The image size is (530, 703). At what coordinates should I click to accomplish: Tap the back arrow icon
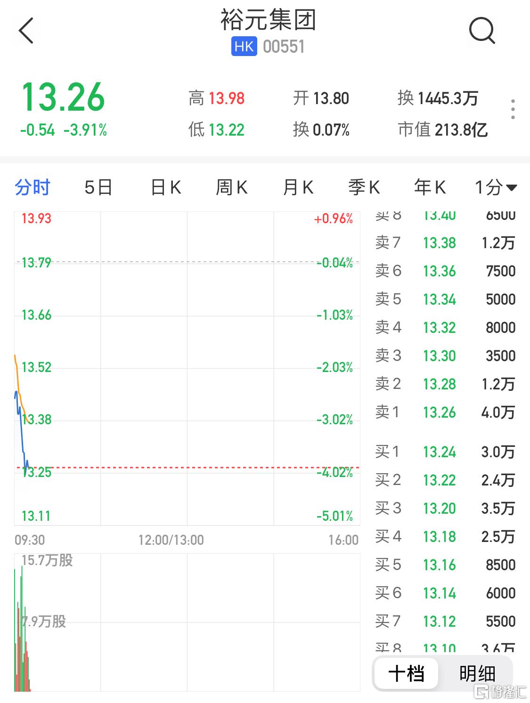point(26,31)
